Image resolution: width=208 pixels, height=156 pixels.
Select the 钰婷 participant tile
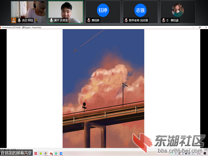pos(103,12)
